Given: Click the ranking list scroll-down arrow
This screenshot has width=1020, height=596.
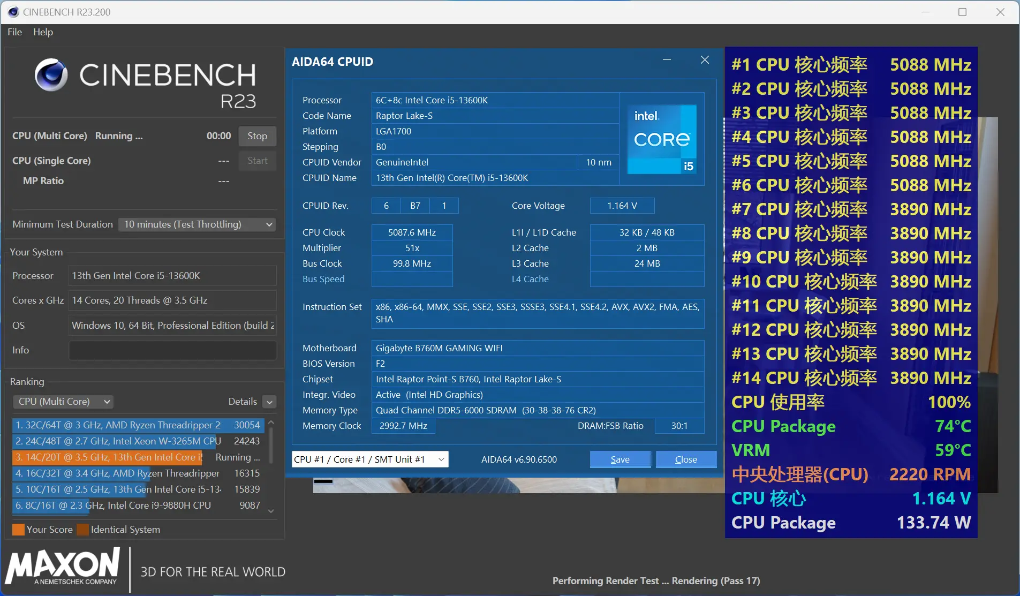Looking at the screenshot, I should (x=271, y=511).
